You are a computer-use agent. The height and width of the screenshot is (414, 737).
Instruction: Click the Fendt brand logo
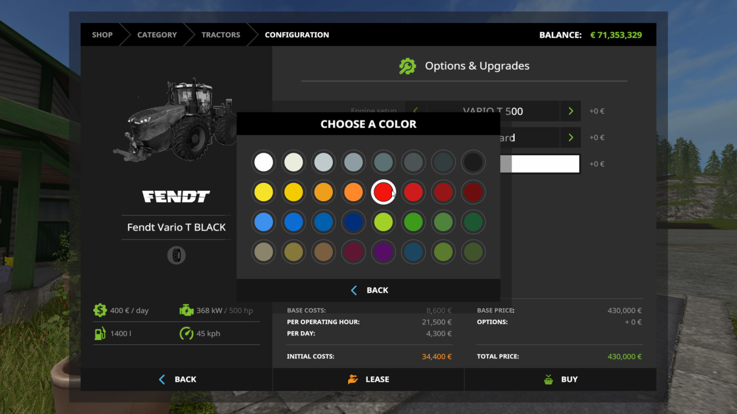(x=176, y=197)
